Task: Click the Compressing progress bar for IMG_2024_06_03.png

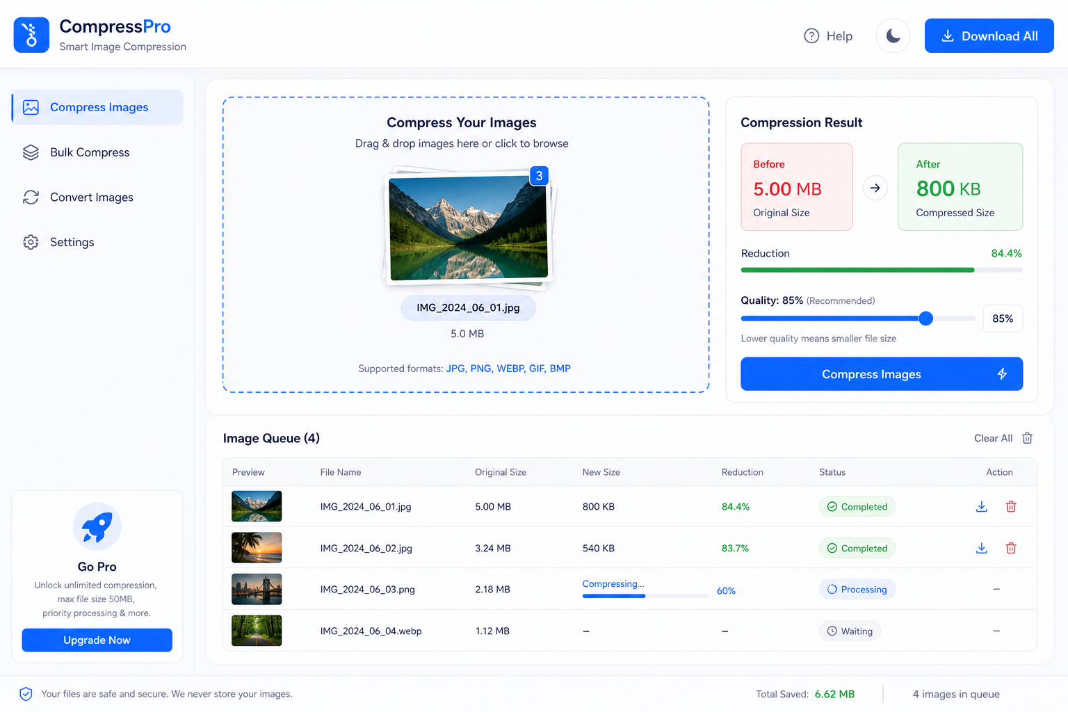Action: (645, 596)
